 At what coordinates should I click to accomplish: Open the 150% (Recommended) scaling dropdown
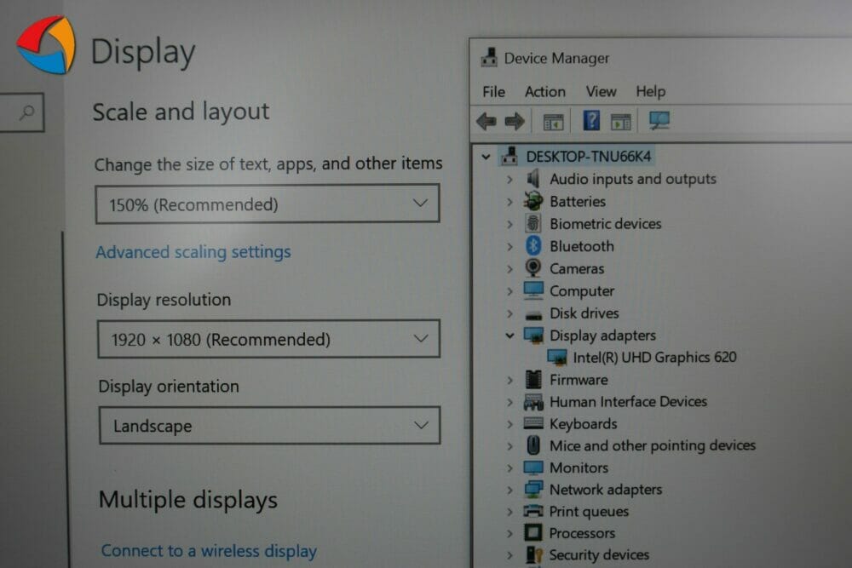tap(268, 204)
